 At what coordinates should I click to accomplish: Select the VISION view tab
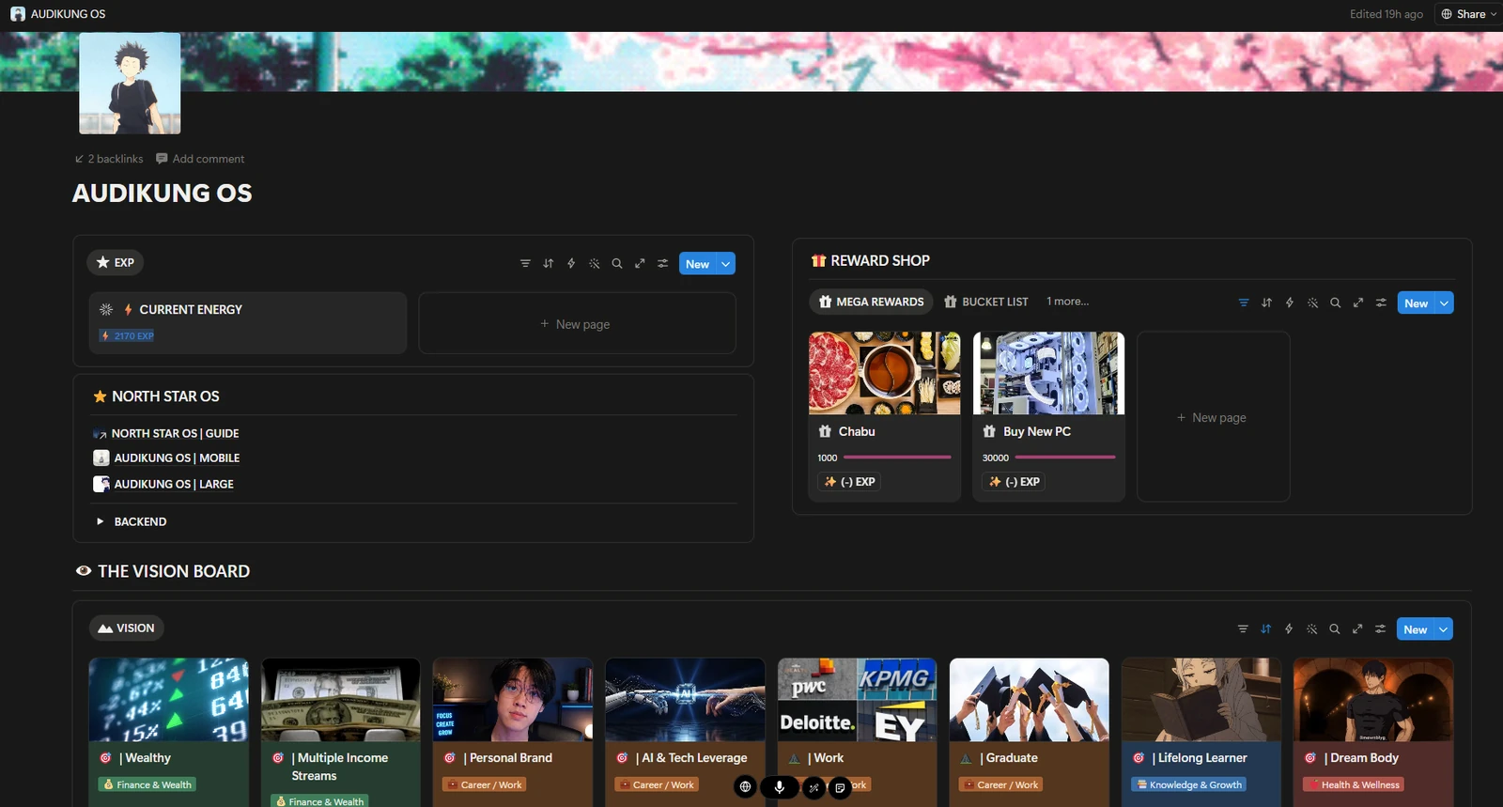click(126, 628)
